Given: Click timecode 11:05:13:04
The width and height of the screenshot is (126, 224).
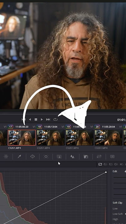Looking at the screenshot, I should coord(51,127).
